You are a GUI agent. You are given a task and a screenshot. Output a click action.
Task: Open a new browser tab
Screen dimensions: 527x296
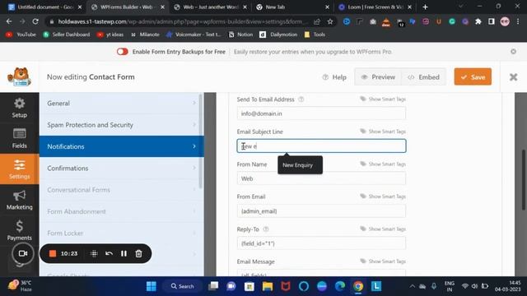[x=425, y=7]
